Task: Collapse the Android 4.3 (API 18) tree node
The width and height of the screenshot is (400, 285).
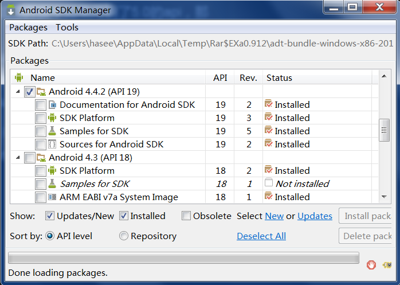Action: pos(18,158)
